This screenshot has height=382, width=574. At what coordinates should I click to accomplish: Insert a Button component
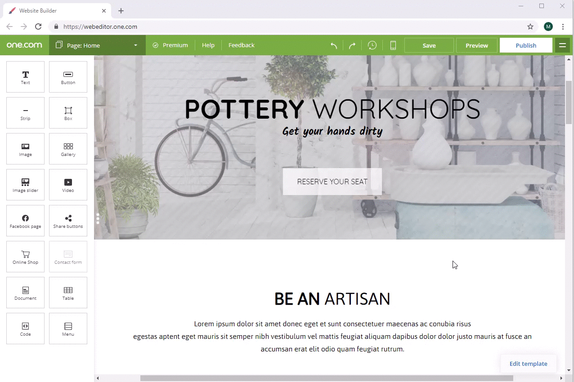(x=68, y=77)
